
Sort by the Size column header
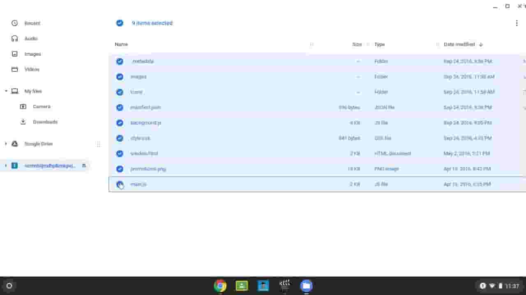[x=357, y=44]
